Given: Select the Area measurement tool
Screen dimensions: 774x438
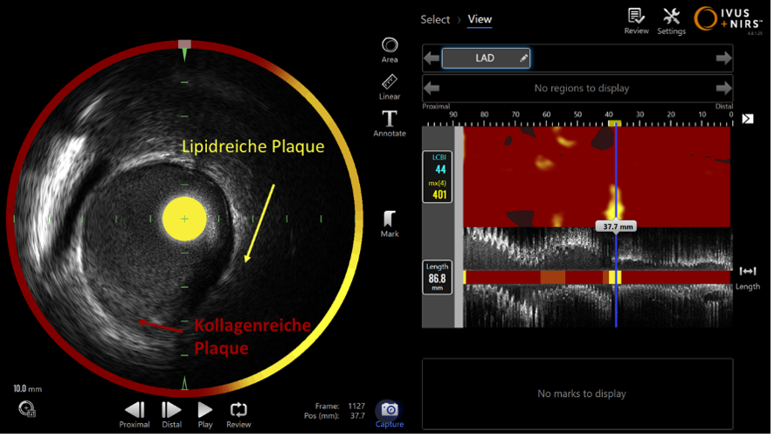Looking at the screenshot, I should click(x=390, y=49).
